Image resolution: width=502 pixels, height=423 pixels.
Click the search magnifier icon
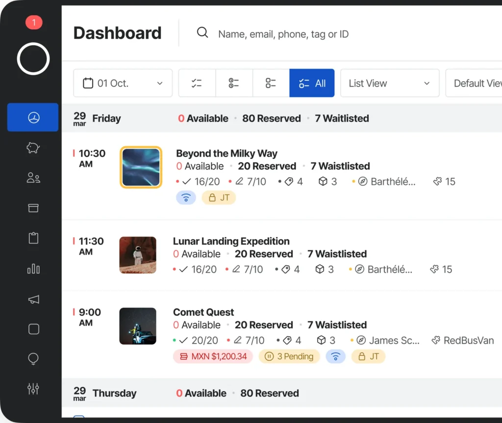202,32
